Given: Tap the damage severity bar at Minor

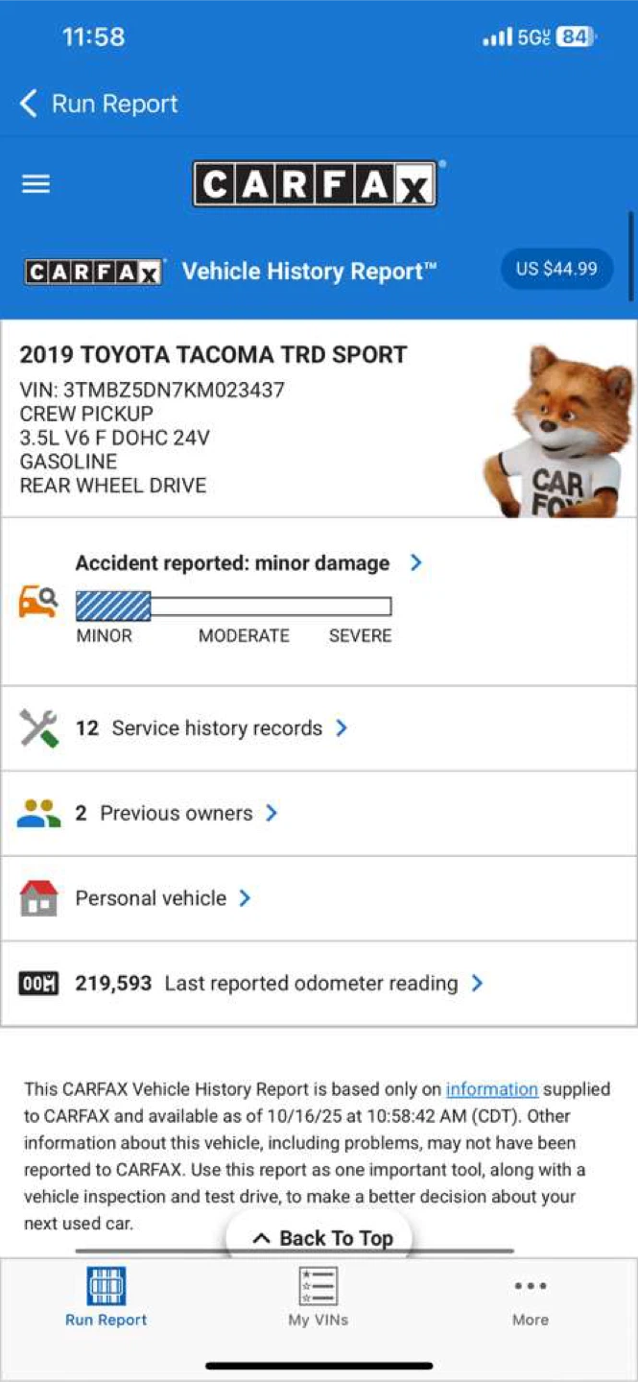Looking at the screenshot, I should pos(113,607).
